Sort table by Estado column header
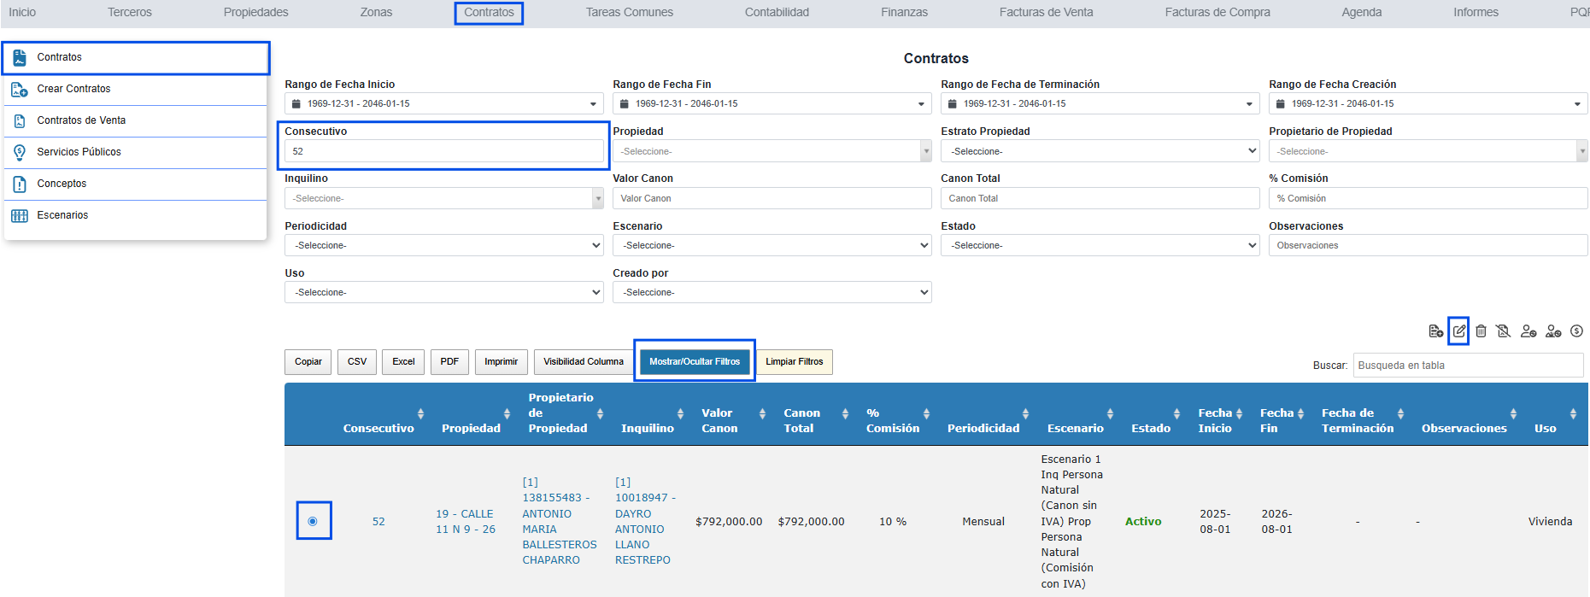The image size is (1590, 597). [x=1150, y=428]
